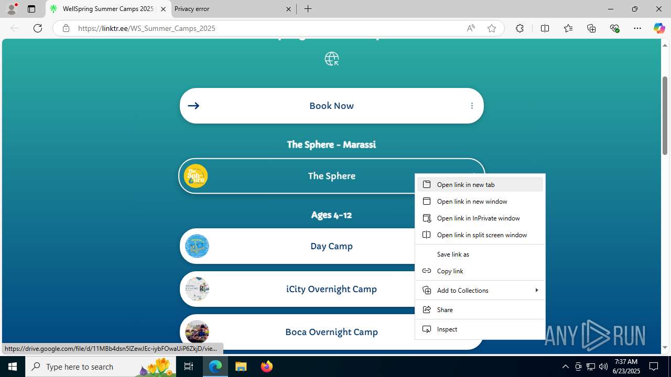Click the Split screen icon

545,28
